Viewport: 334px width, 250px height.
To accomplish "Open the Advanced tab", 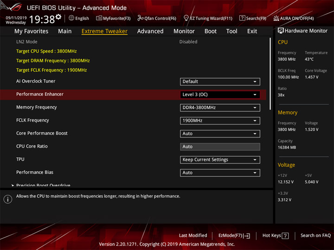I will click(x=150, y=31).
